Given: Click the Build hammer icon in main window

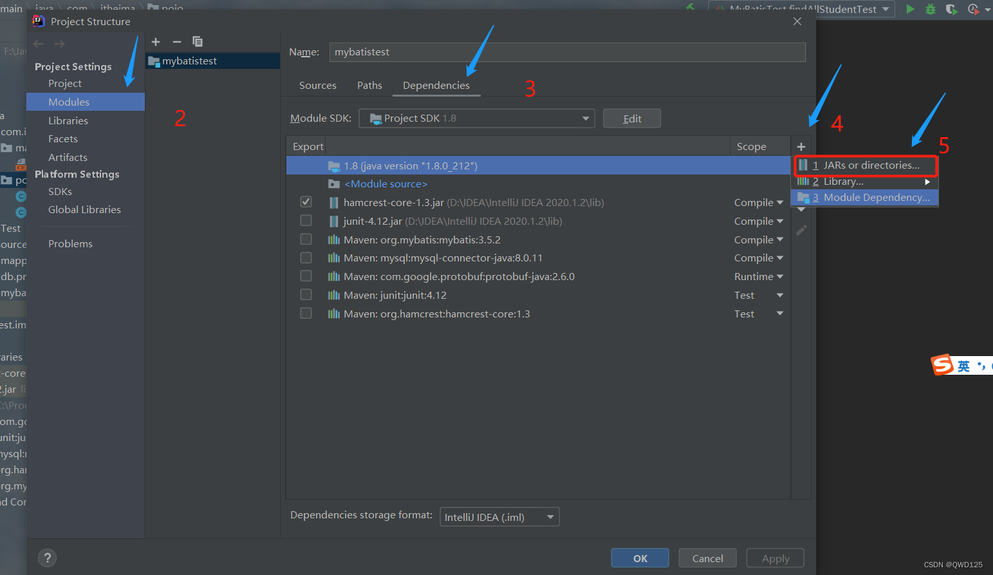Looking at the screenshot, I should 691,8.
